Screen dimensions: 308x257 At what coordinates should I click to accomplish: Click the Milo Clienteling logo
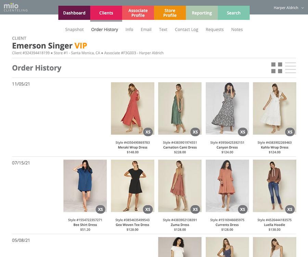[x=15, y=8]
